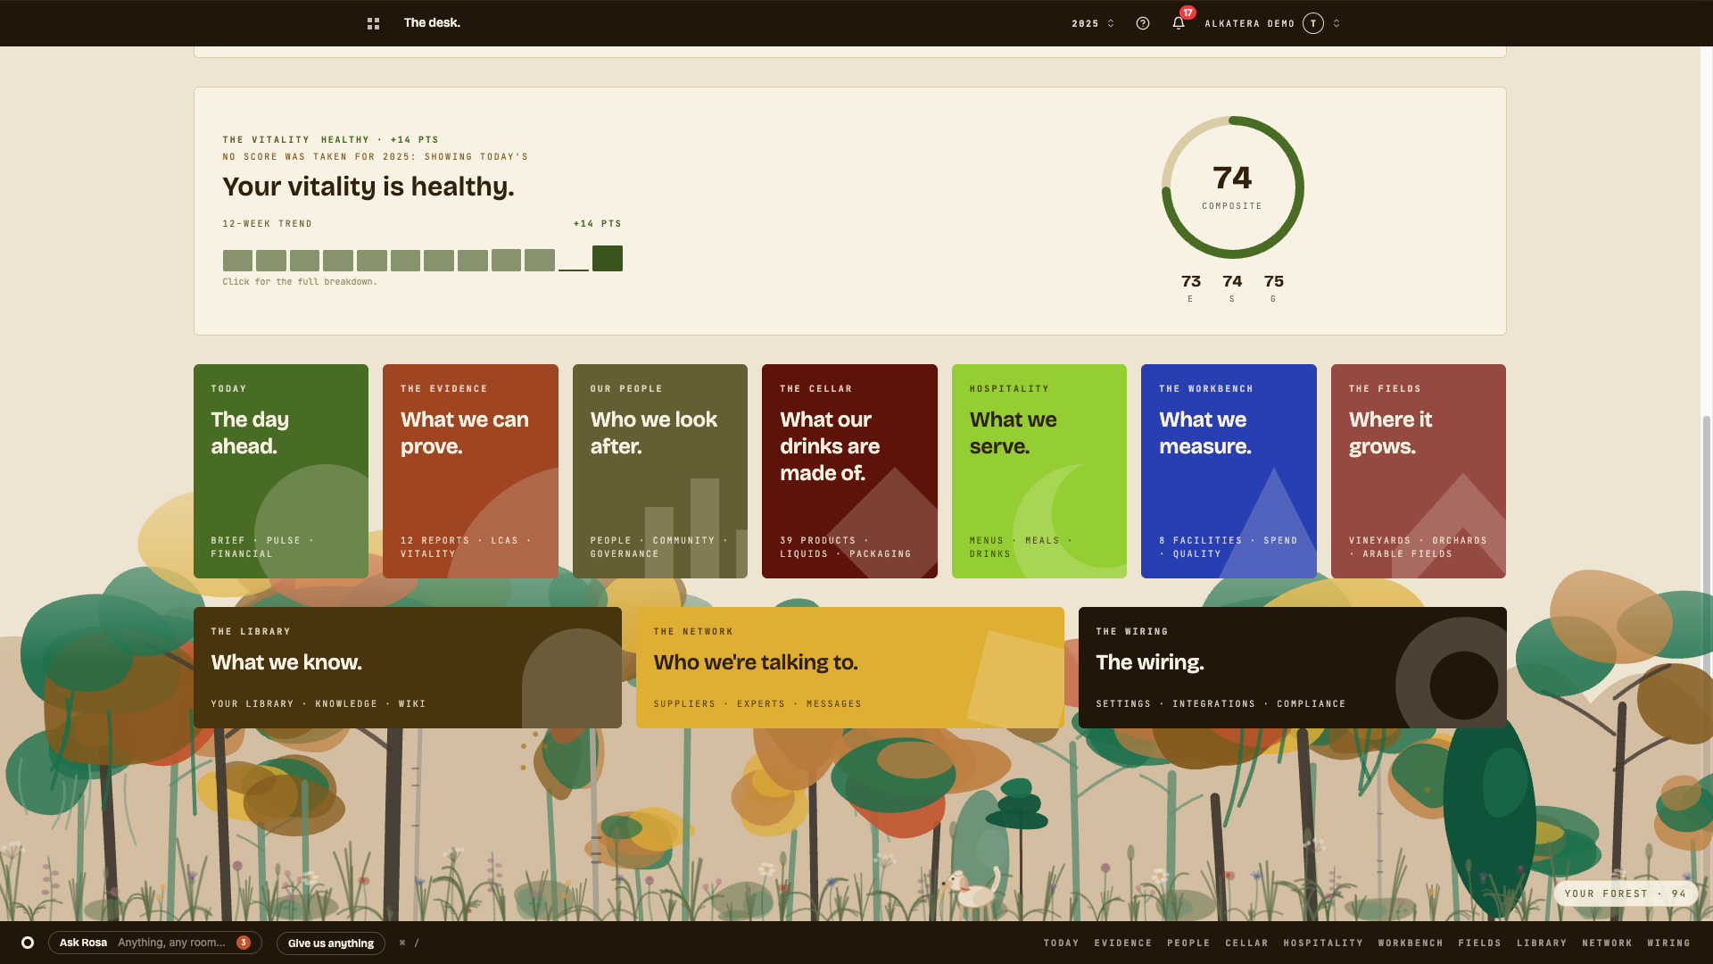1713x964 pixels.
Task: Click the command shortcut hint icon
Action: 409,943
